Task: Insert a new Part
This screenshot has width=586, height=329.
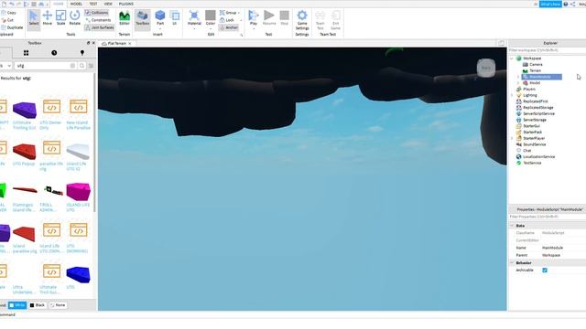Action: pos(160,18)
